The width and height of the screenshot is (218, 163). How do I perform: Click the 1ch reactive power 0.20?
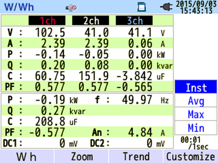coord(53,65)
